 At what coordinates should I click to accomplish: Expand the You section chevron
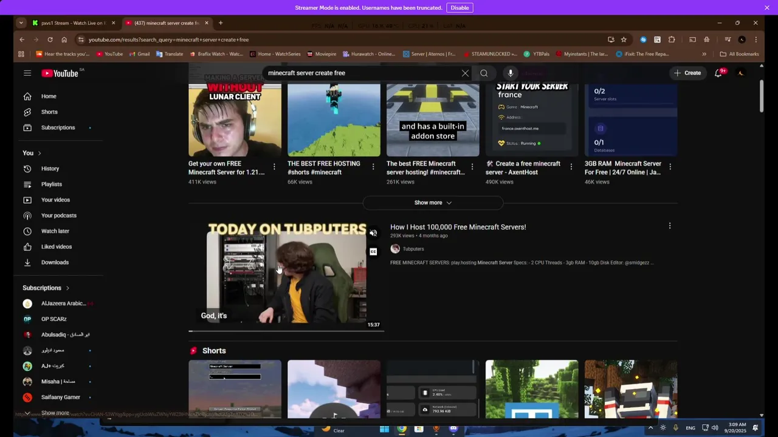pyautogui.click(x=40, y=153)
